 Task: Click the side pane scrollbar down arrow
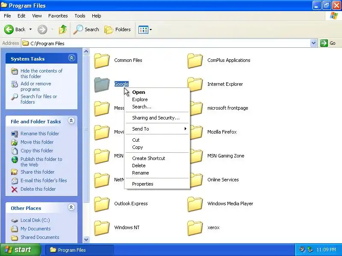pos(86,239)
